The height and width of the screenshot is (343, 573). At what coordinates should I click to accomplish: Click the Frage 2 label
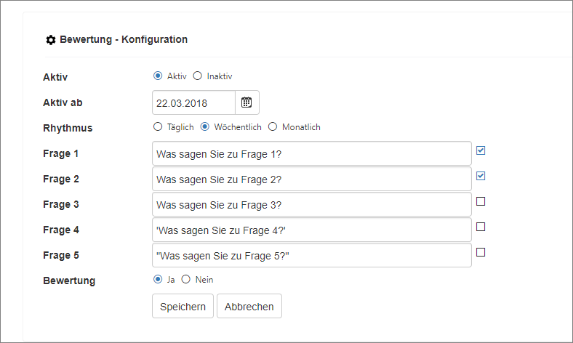point(60,179)
